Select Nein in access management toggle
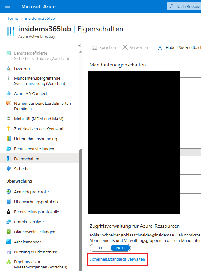 120,248
